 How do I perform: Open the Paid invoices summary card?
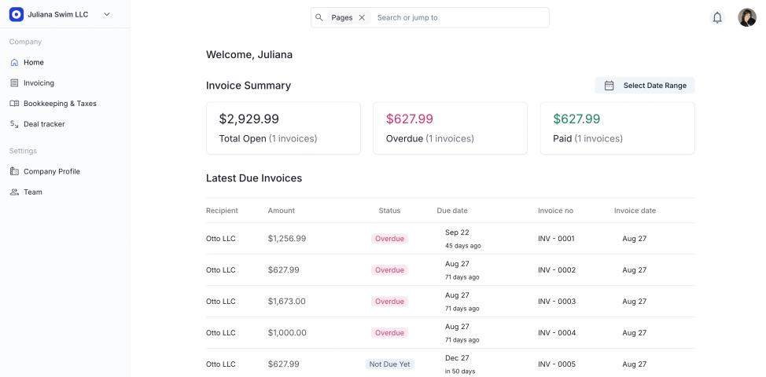617,128
